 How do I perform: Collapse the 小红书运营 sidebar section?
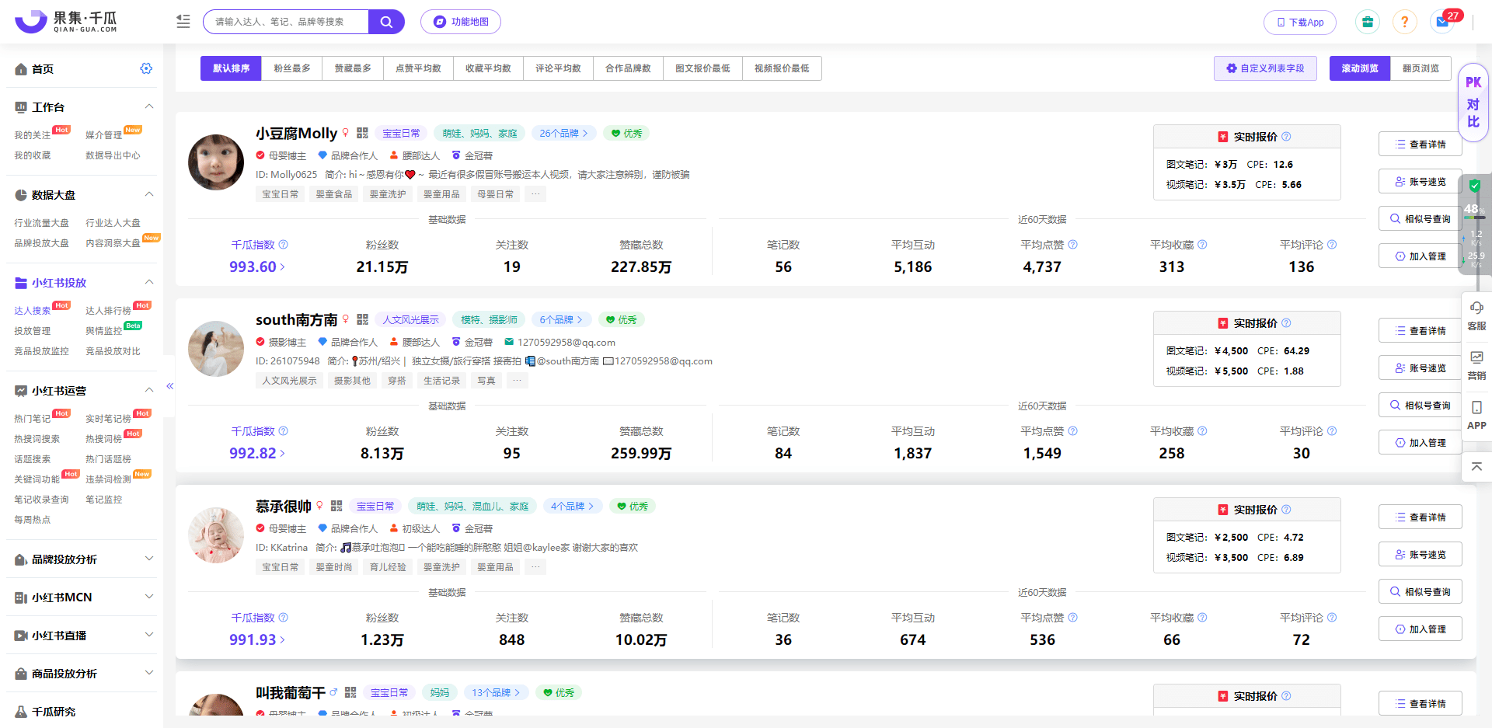pyautogui.click(x=149, y=390)
